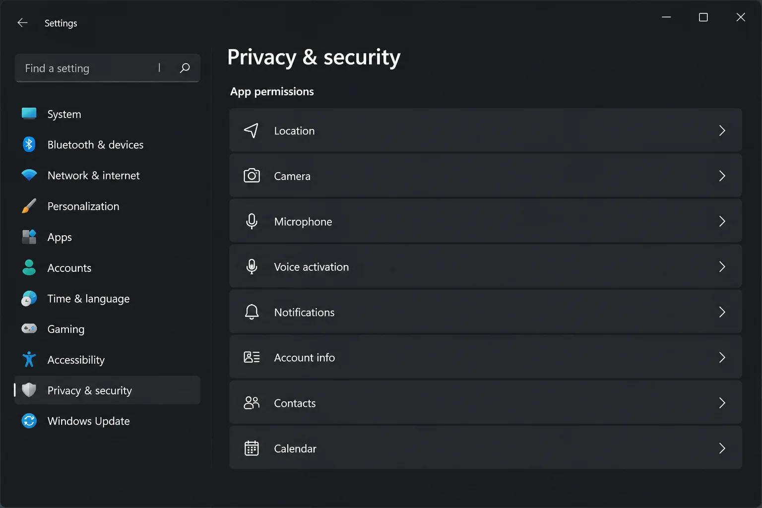Click the Time & language clock icon
Image resolution: width=762 pixels, height=508 pixels.
pos(29,298)
